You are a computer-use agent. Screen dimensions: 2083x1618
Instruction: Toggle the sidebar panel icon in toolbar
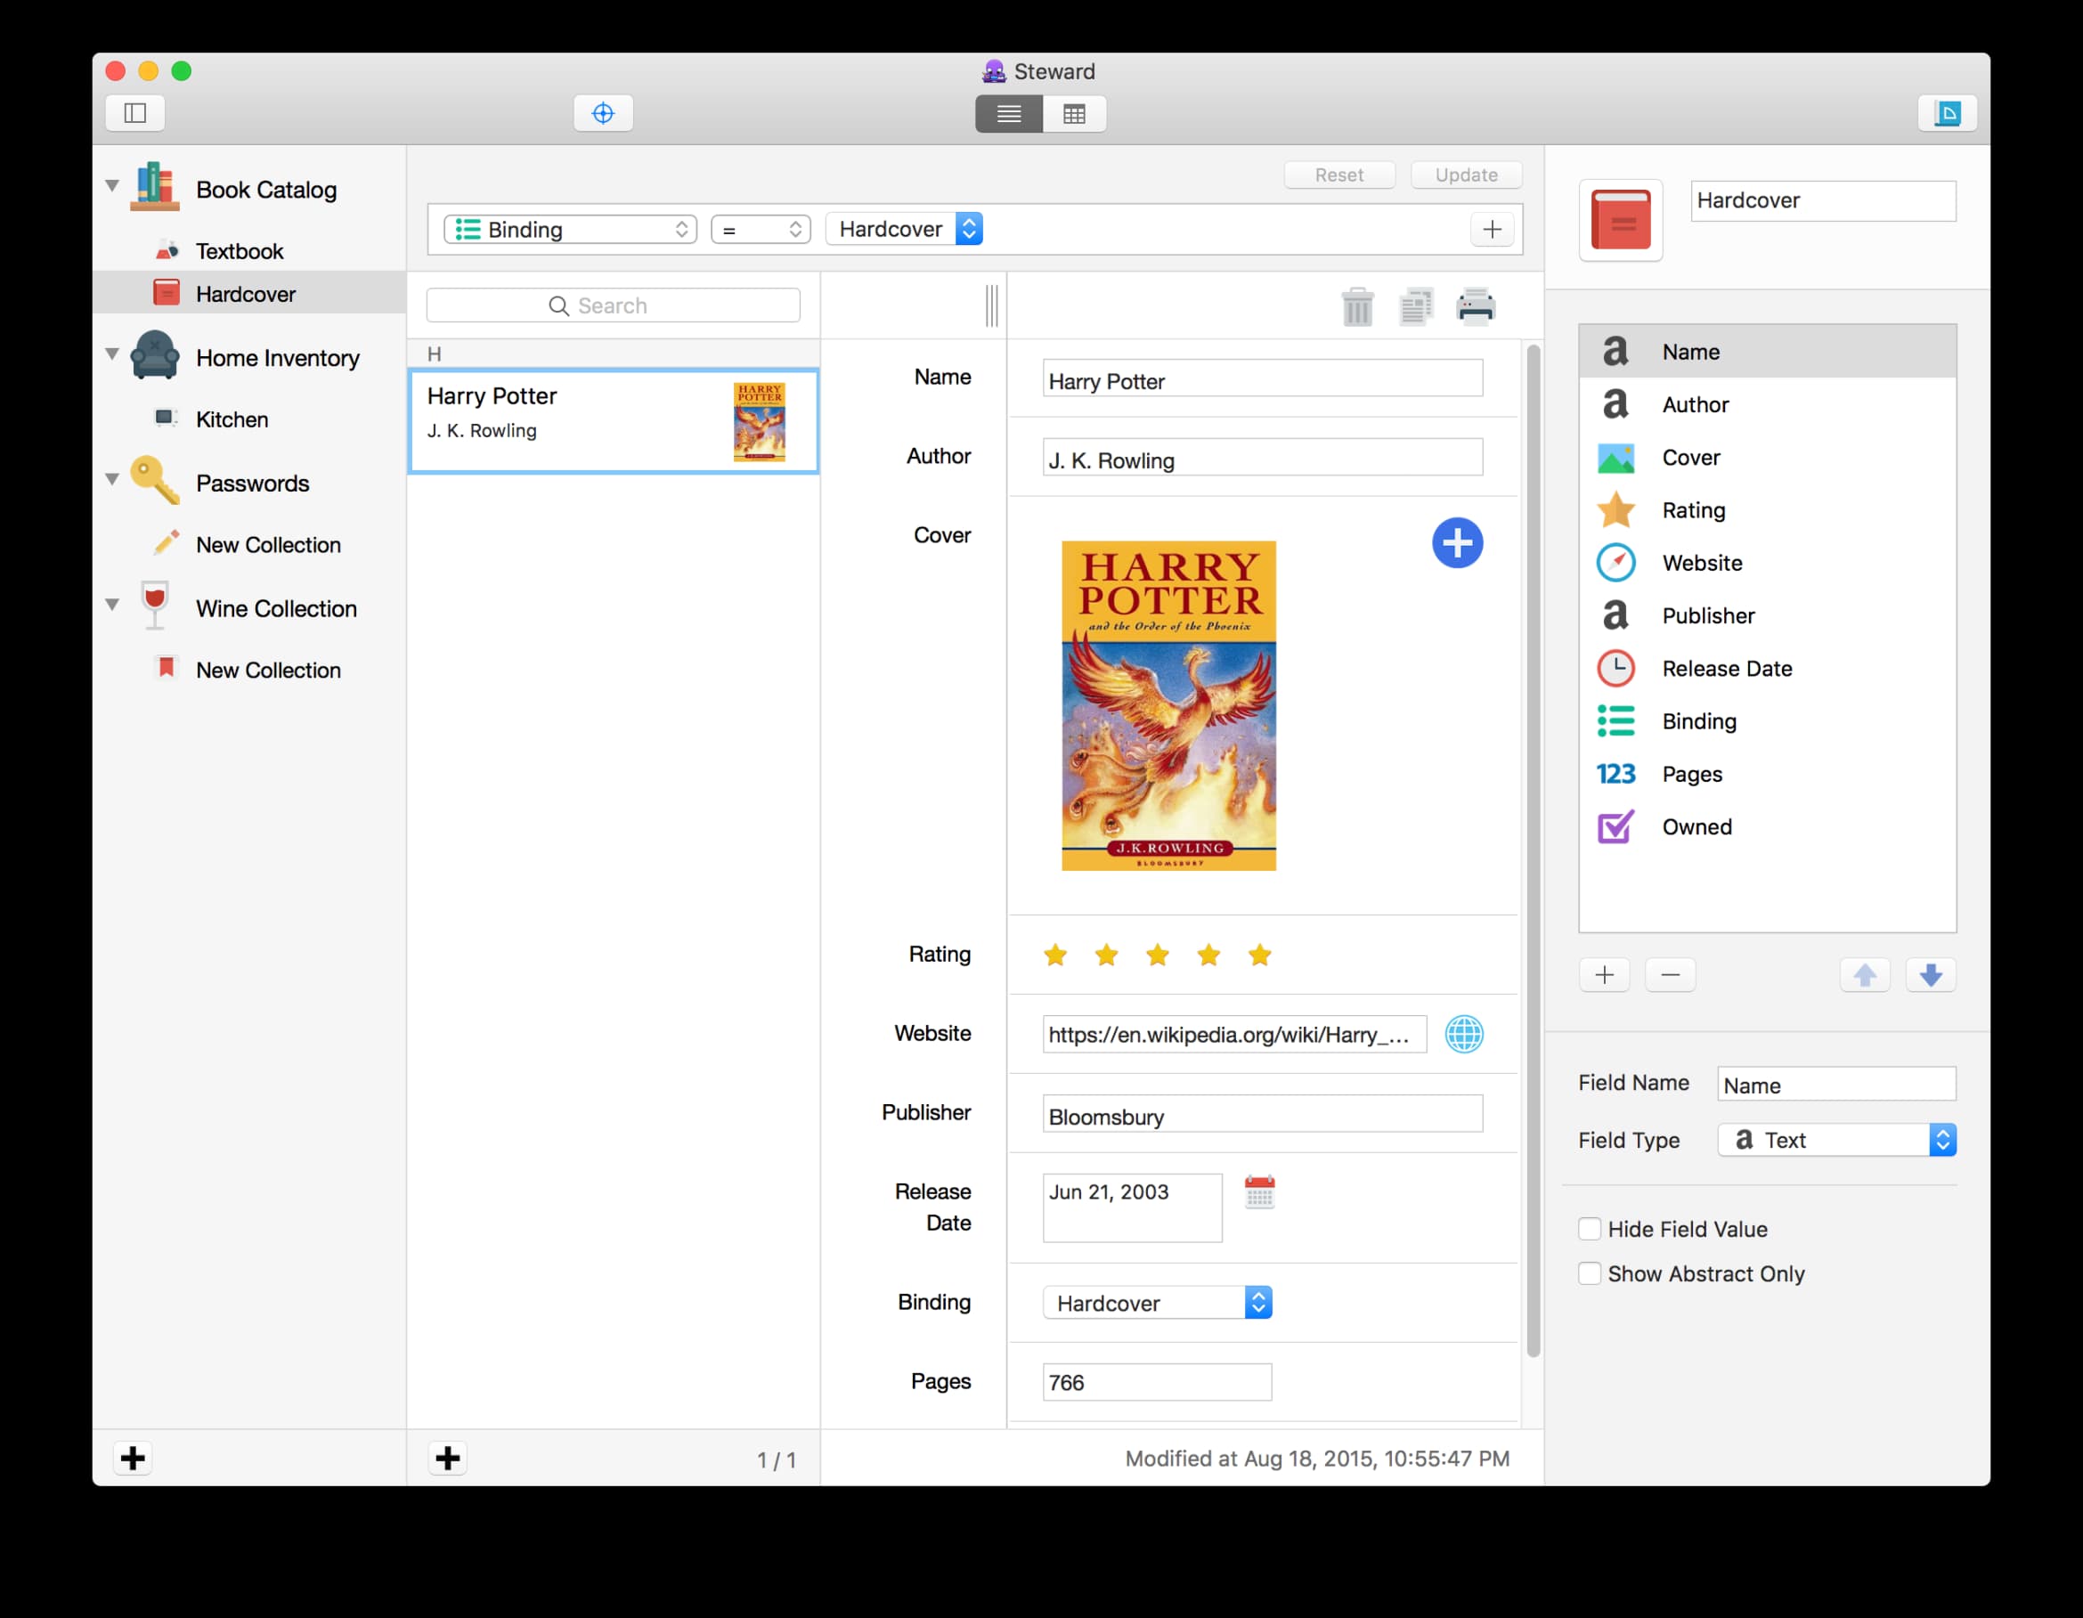135,113
